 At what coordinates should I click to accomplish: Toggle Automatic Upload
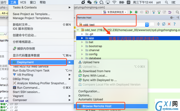(111, 99)
